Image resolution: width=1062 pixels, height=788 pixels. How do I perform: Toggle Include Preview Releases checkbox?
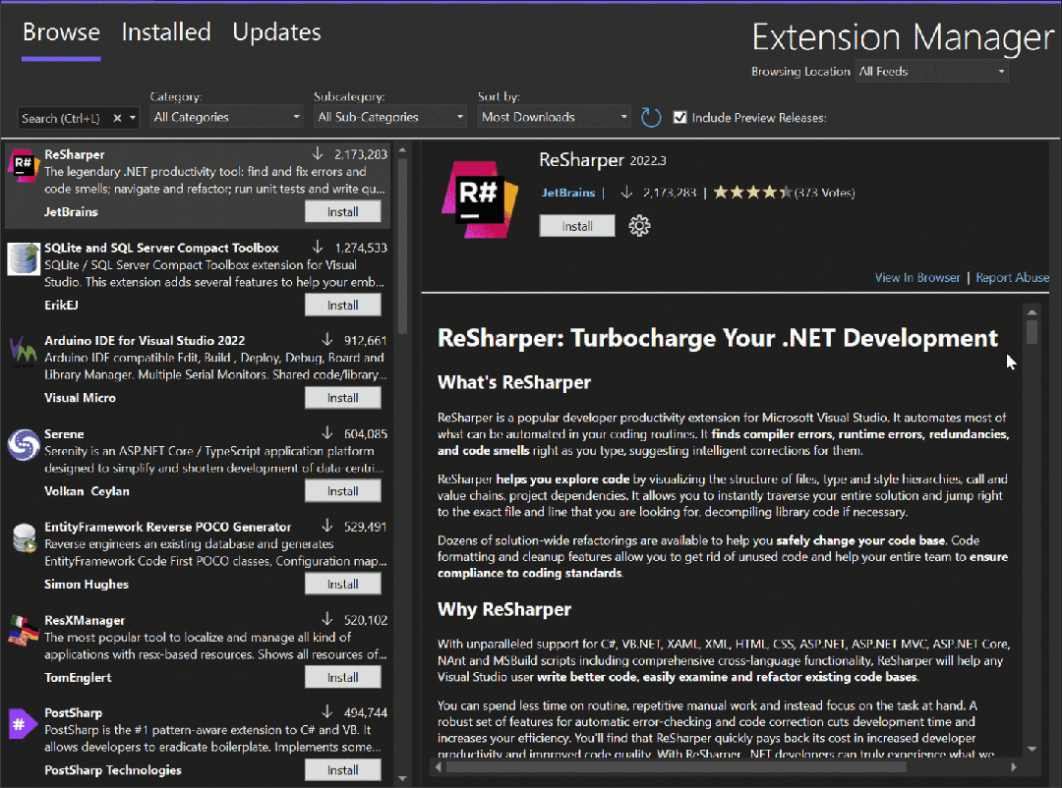680,117
